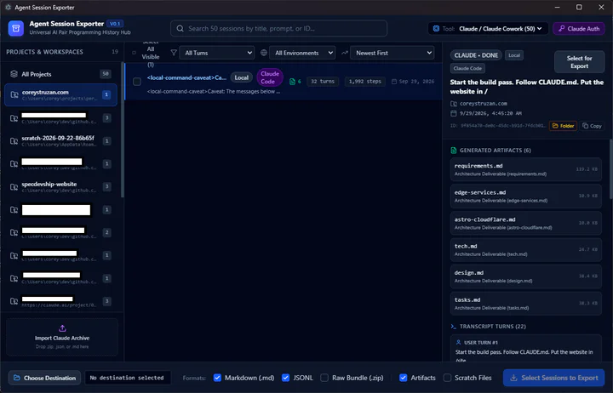Click the Generated Artifacts section icon

[454, 151]
